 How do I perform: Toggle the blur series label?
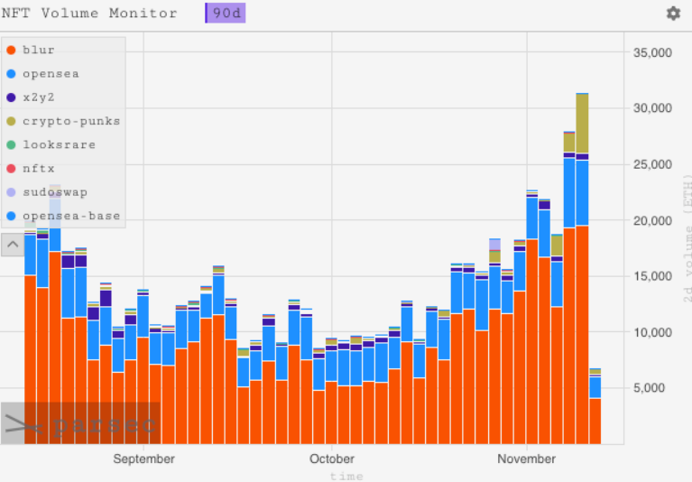tap(39, 51)
